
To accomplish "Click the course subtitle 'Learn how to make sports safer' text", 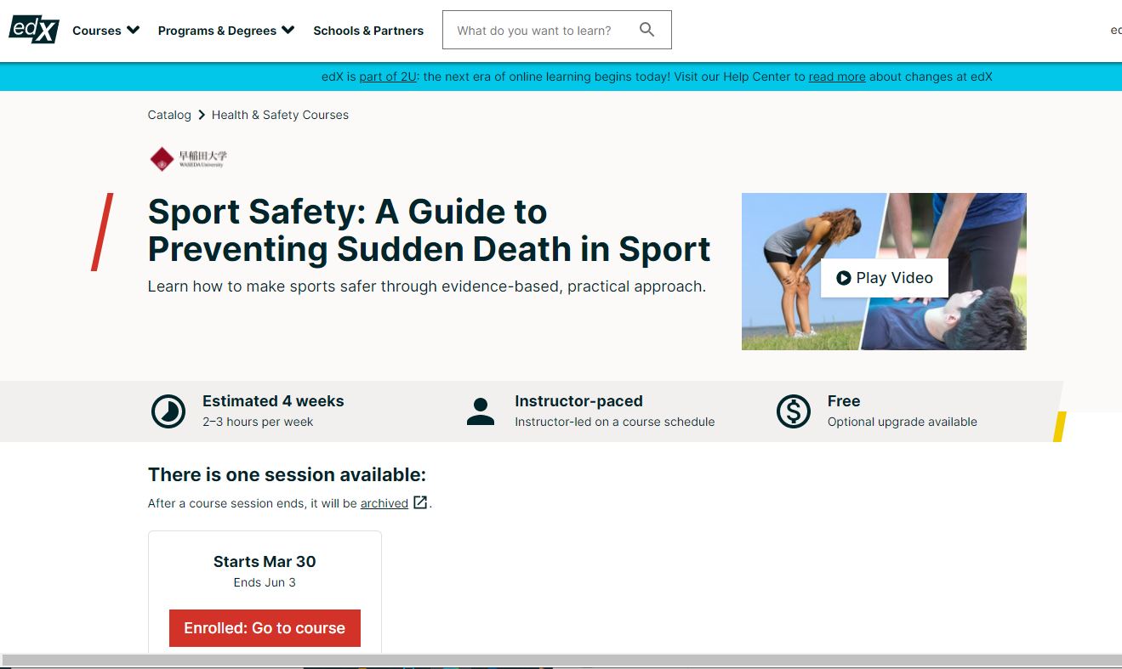I will click(427, 286).
